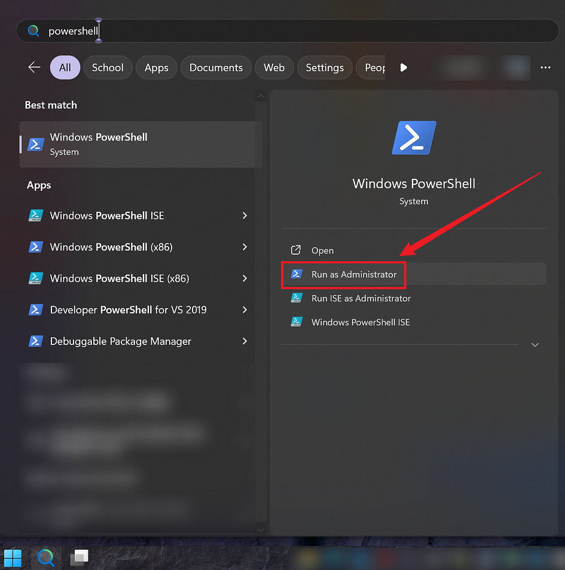Click the results list scroll-up arrow

click(x=261, y=96)
